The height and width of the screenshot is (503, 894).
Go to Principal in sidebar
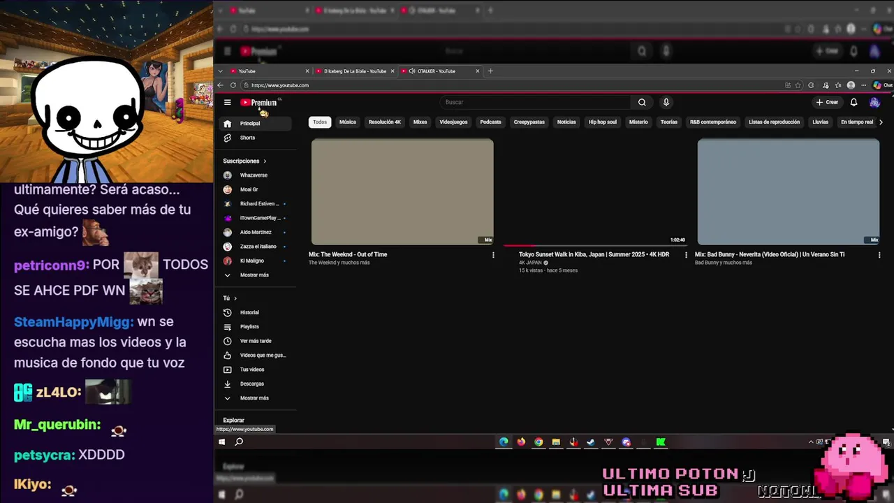(256, 123)
